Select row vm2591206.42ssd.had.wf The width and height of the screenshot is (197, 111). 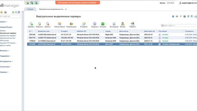pos(112,35)
